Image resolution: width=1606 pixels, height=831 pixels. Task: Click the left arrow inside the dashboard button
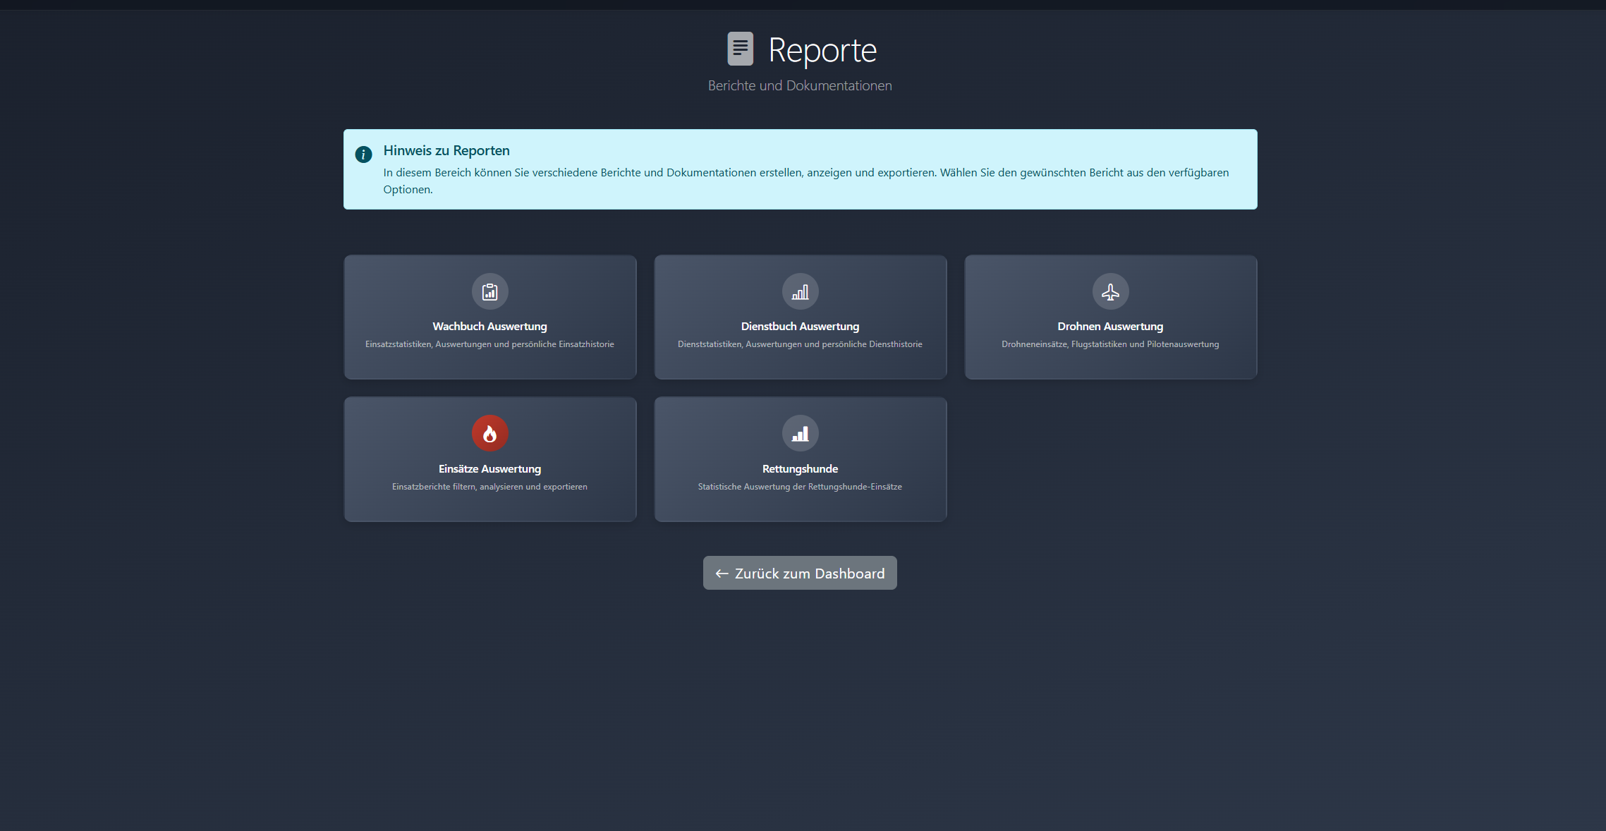pyautogui.click(x=721, y=573)
